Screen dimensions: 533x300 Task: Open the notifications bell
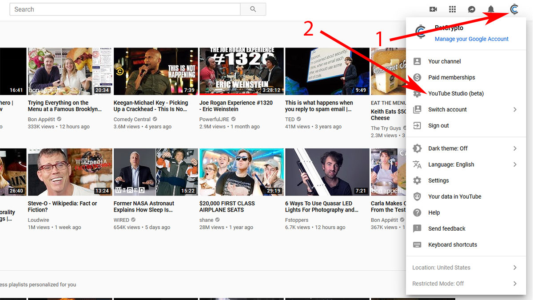coord(491,9)
